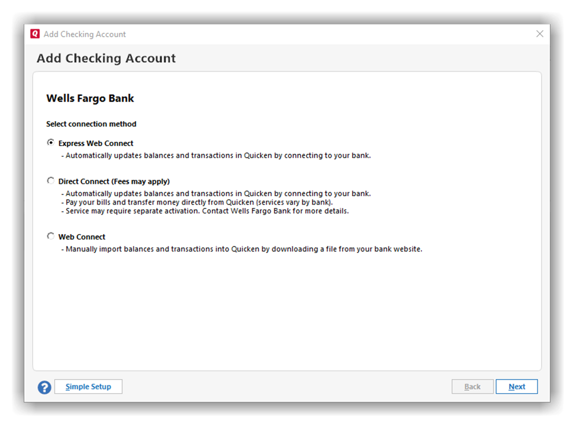Switch to Simple Setup
Image resolution: width=576 pixels, height=428 pixels.
coord(88,387)
